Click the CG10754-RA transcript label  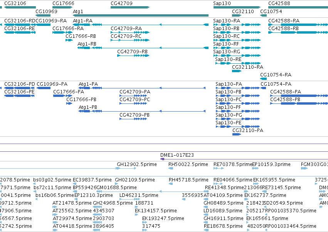coord(276,75)
